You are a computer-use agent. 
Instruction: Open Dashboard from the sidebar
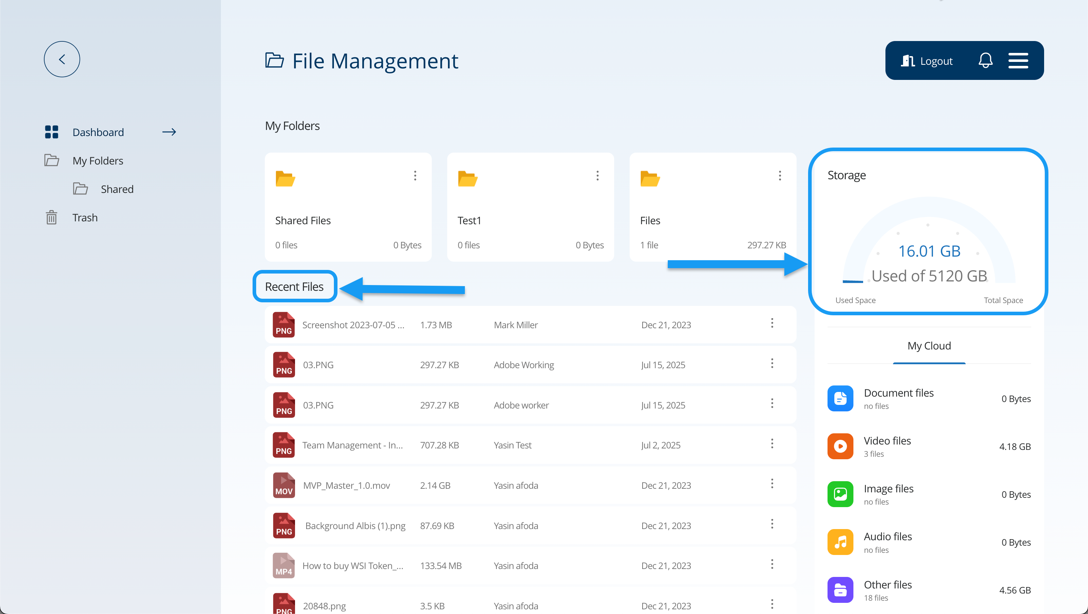(x=98, y=132)
